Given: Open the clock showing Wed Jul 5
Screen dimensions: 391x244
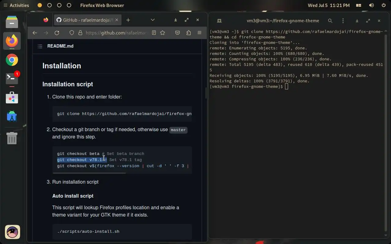Looking at the screenshot, I should pyautogui.click(x=329, y=5).
